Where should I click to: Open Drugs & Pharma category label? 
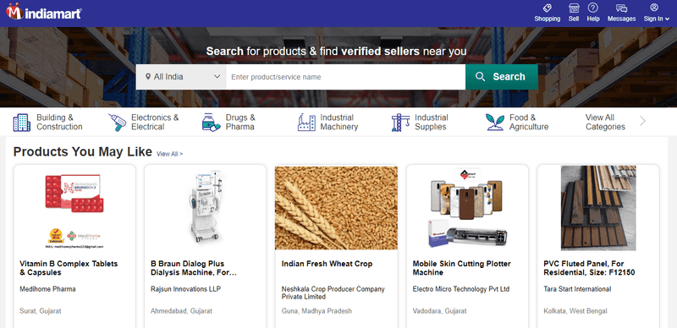240,122
